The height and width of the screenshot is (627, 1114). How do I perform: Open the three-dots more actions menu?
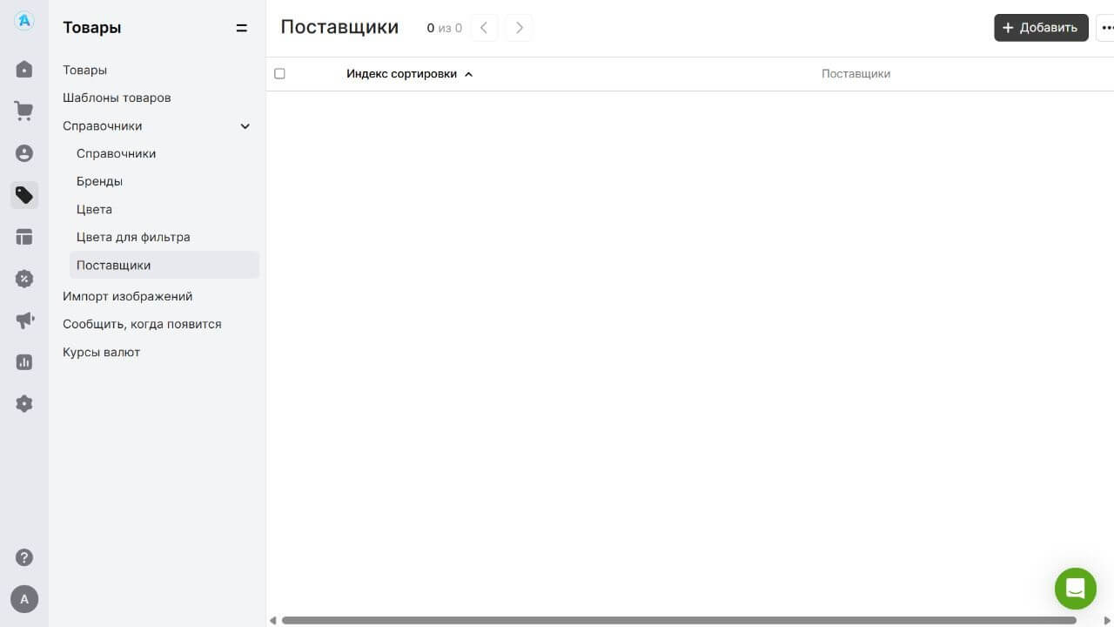pos(1106,28)
